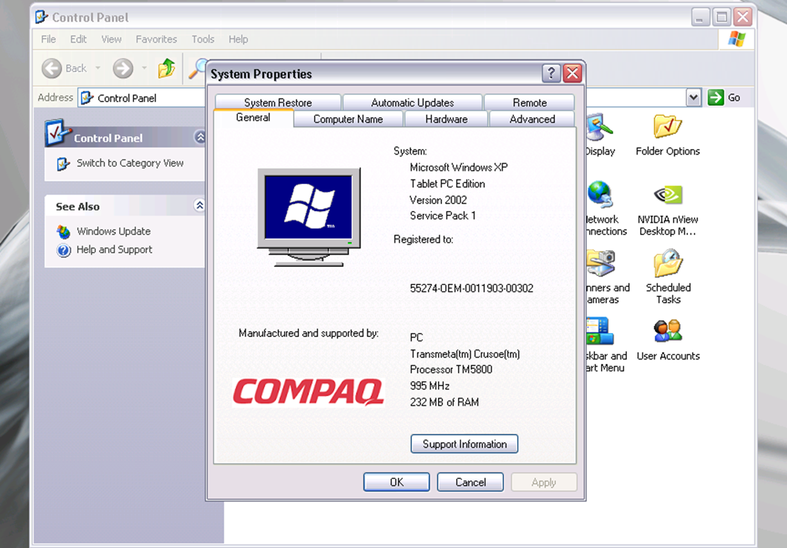This screenshot has height=548, width=787.
Task: Open the Forward button history dropdown
Action: (144, 68)
